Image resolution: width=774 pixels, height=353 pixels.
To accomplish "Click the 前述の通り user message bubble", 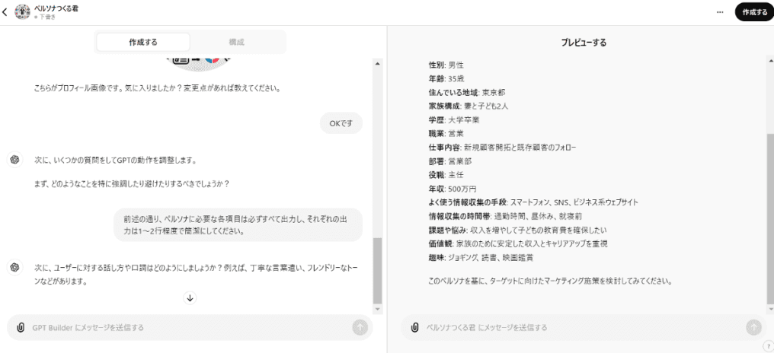I will 238,224.
